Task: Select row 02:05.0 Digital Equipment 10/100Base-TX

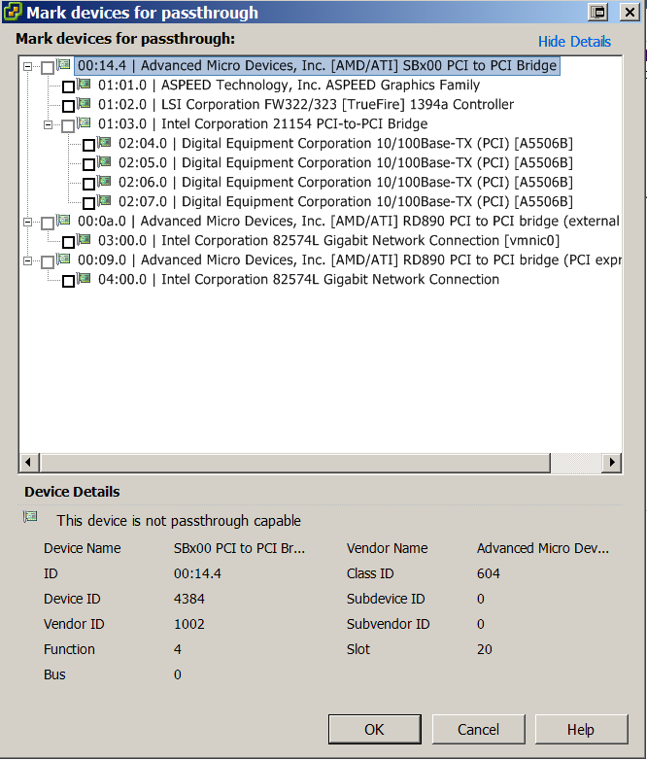Action: tap(346, 163)
